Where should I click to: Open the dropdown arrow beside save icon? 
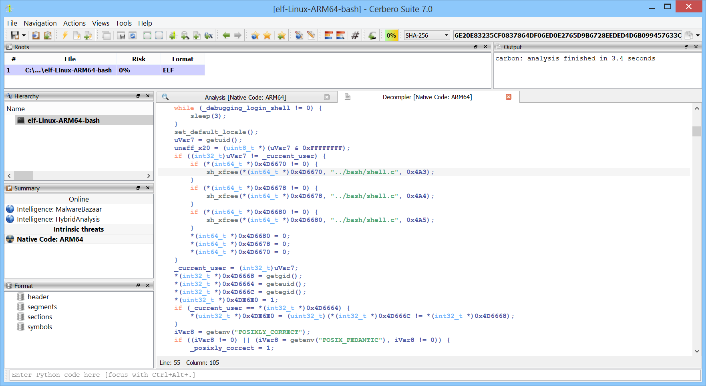point(24,35)
